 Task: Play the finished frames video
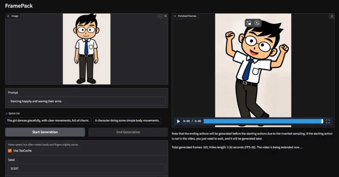178,121
